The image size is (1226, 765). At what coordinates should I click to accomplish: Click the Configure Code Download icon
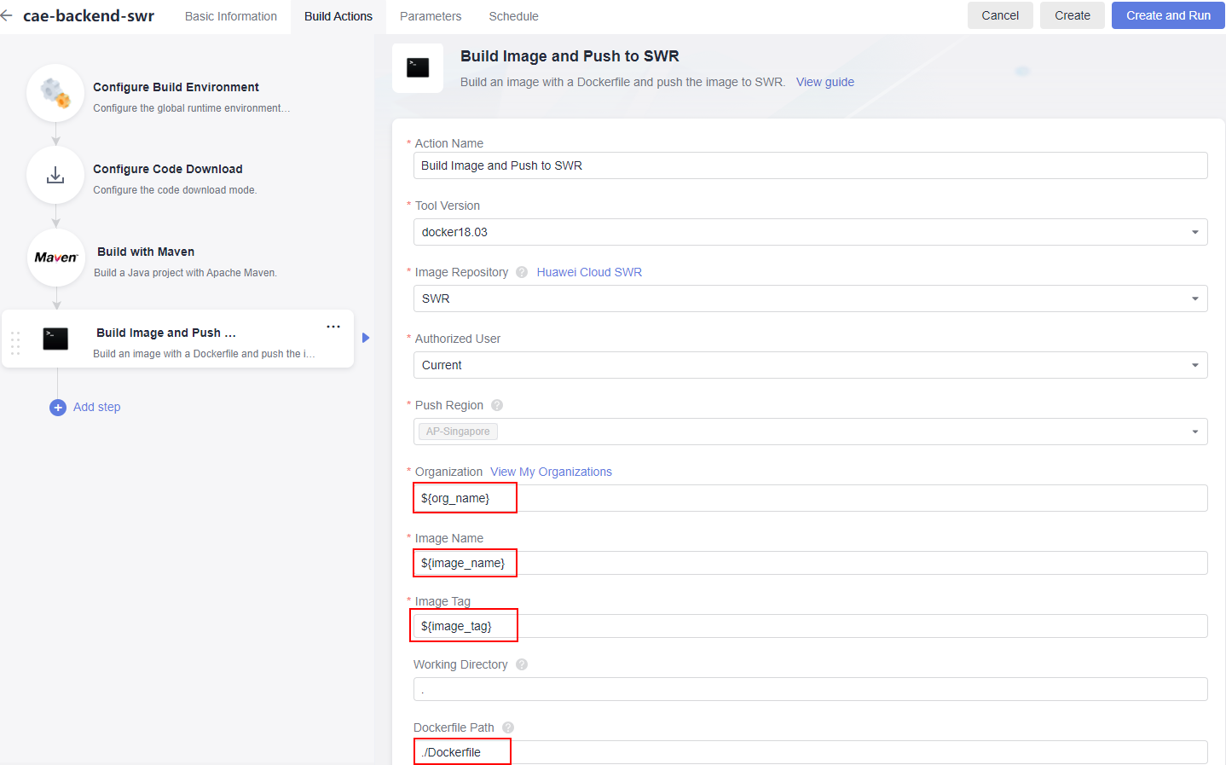[x=55, y=175]
